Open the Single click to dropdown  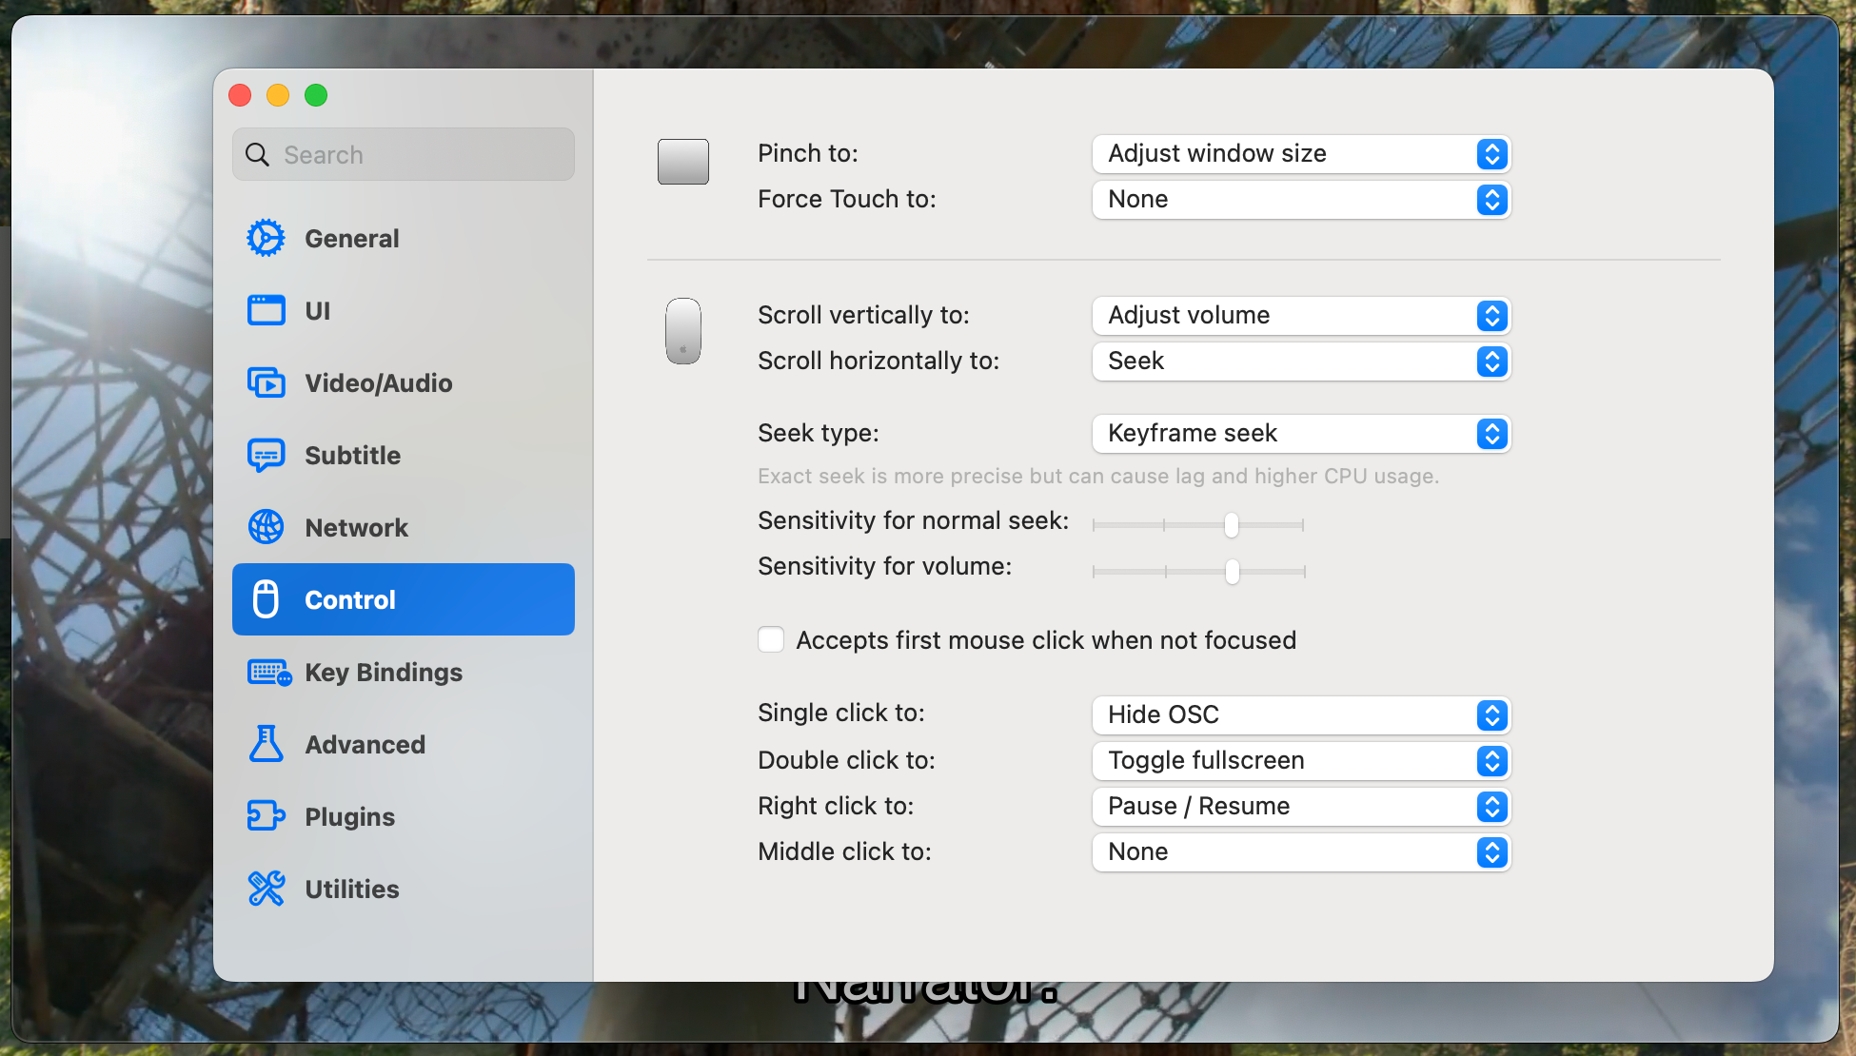[1301, 715]
